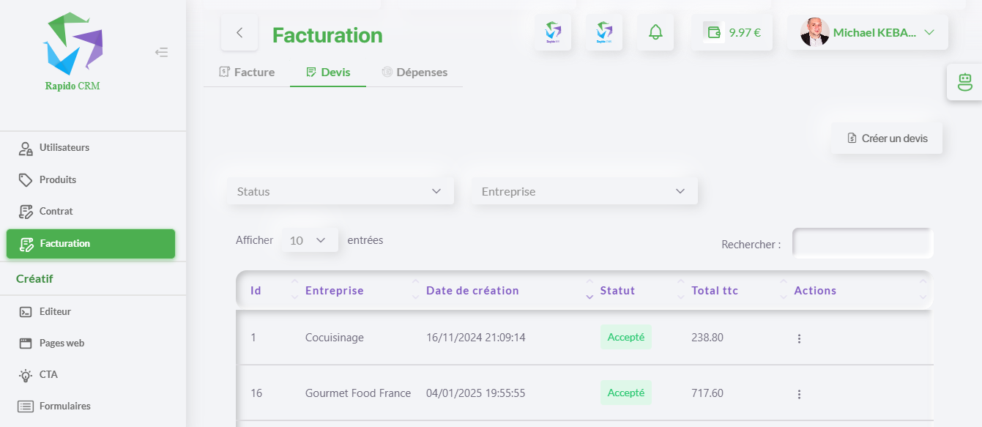This screenshot has width=982, height=427.
Task: Open the wallet balance 9.97 €
Action: pyautogui.click(x=732, y=32)
